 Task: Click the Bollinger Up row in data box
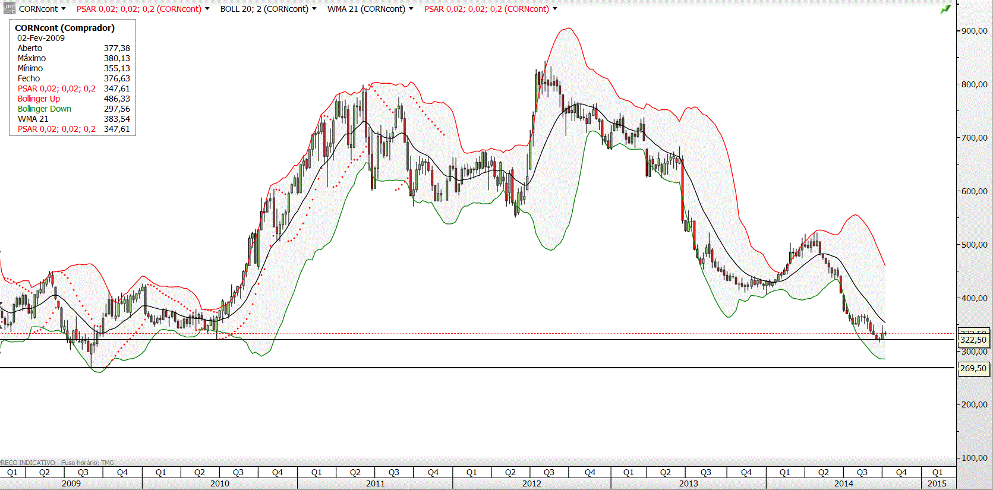coord(73,99)
